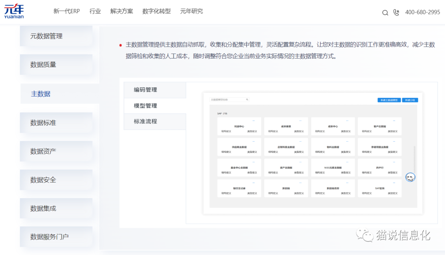
Task: Click the search magnifier icon in header
Action: pyautogui.click(x=385, y=13)
